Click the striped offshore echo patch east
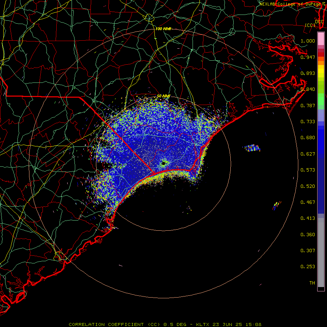 251,148
